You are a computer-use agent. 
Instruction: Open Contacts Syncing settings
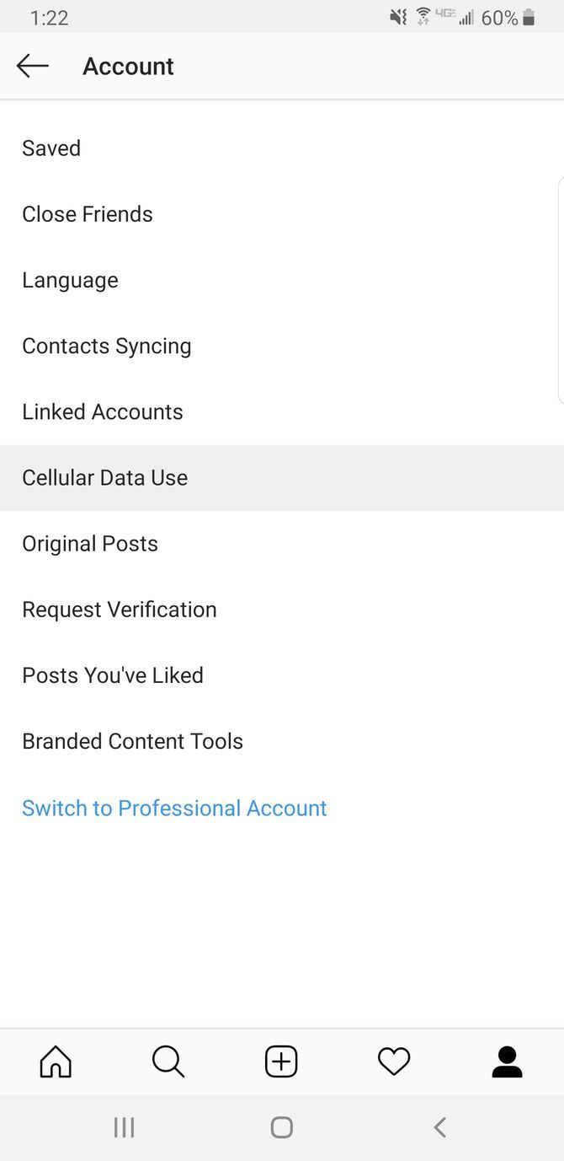click(x=107, y=346)
